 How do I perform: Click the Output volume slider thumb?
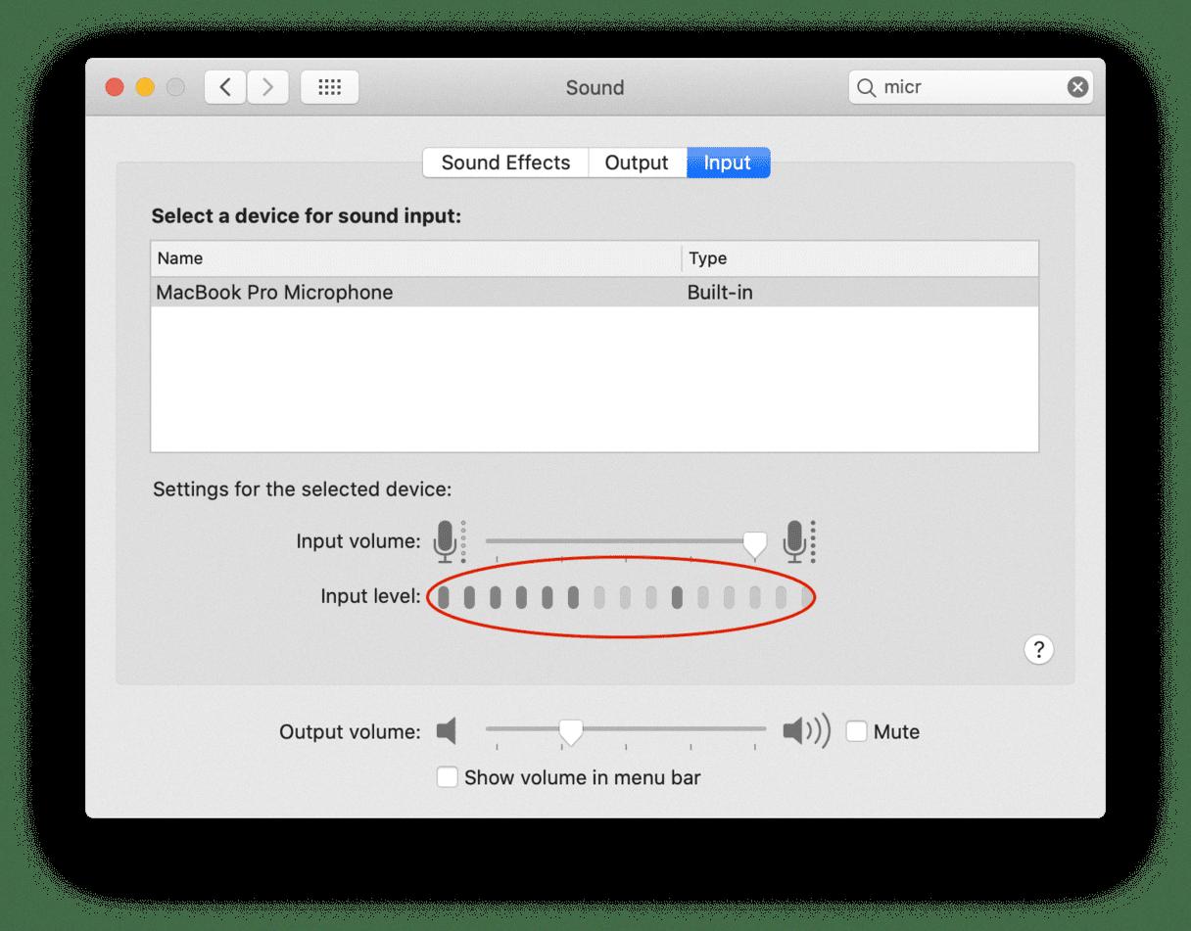[570, 732]
